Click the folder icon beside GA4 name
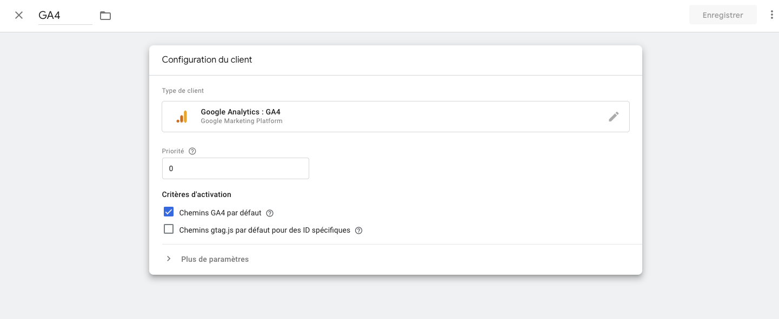779x319 pixels. click(x=105, y=16)
